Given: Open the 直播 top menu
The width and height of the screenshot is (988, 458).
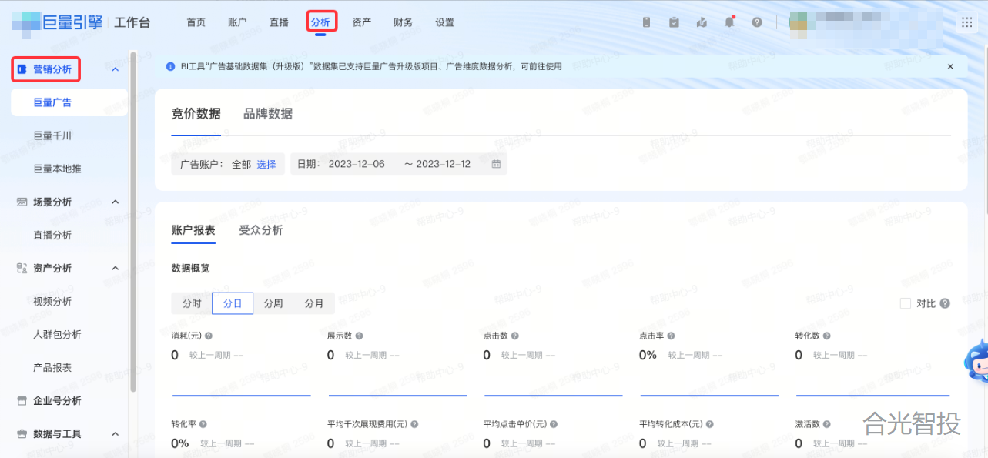Looking at the screenshot, I should [x=280, y=22].
